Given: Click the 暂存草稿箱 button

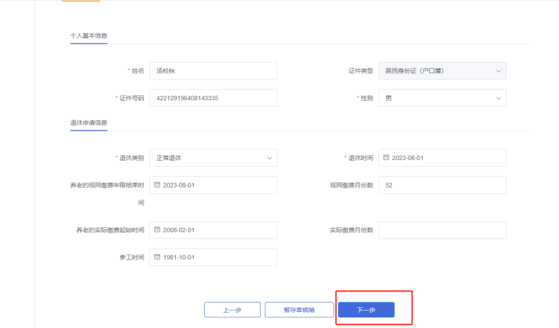Looking at the screenshot, I should click(x=299, y=309).
